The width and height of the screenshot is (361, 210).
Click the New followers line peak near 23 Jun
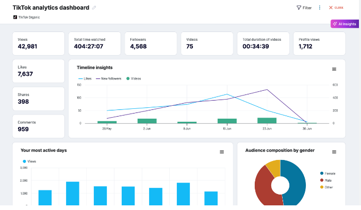click(x=267, y=90)
